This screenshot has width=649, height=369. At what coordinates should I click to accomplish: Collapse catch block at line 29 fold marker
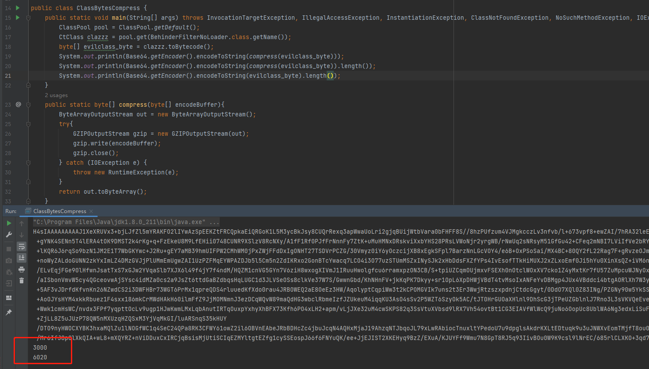[28, 163]
